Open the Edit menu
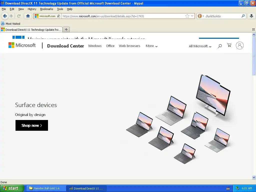The width and height of the screenshot is (256, 192). click(12, 9)
